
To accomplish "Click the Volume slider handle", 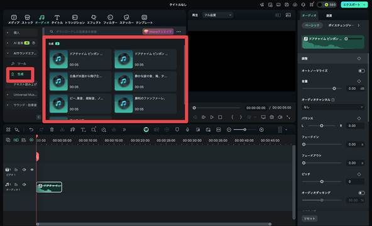I will [334, 89].
